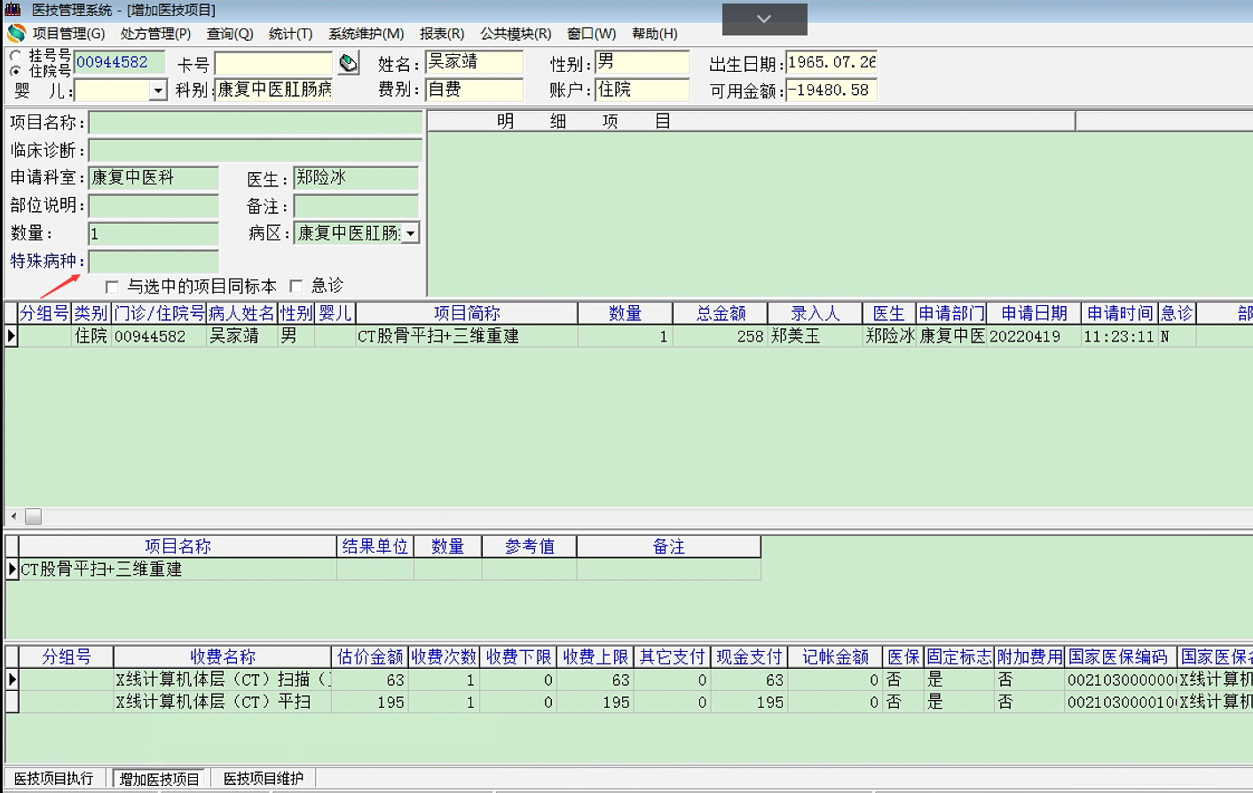1253x793 pixels.
Task: Click the 收费名称 column header
Action: pyautogui.click(x=223, y=656)
